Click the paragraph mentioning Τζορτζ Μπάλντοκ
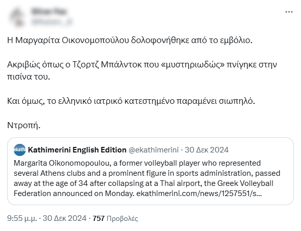The image size is (301, 231). pos(142,70)
